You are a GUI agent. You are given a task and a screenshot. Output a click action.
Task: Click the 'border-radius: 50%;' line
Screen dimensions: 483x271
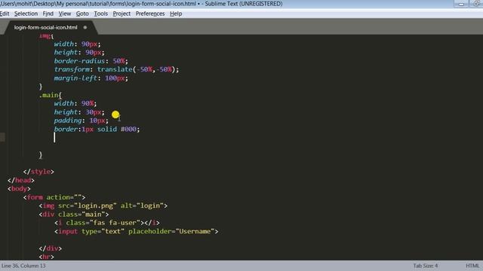point(91,61)
